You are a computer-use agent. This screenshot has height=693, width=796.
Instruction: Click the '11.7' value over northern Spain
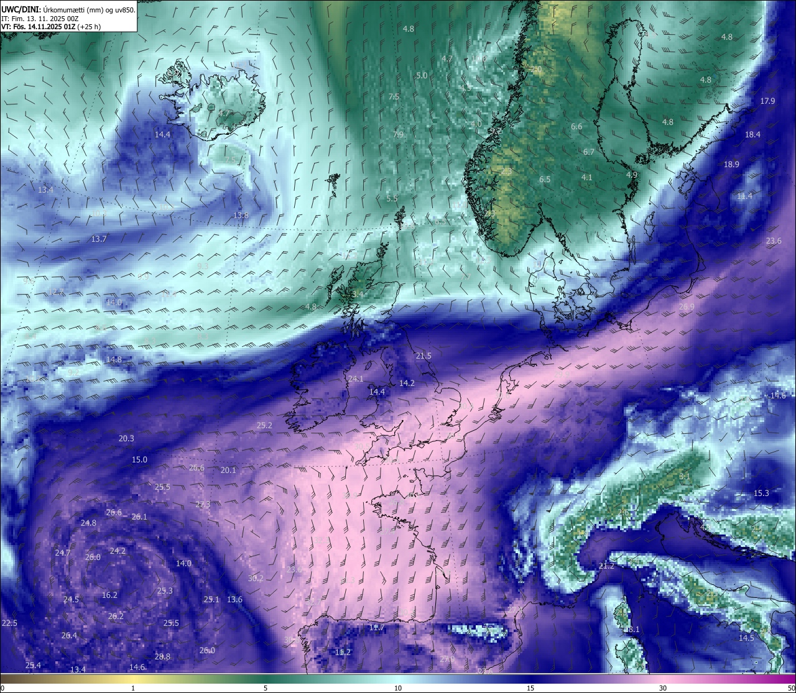377,628
